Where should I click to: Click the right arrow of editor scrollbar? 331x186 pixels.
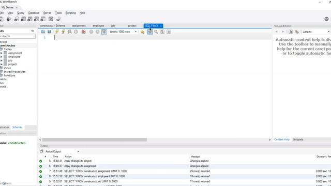click(x=269, y=139)
